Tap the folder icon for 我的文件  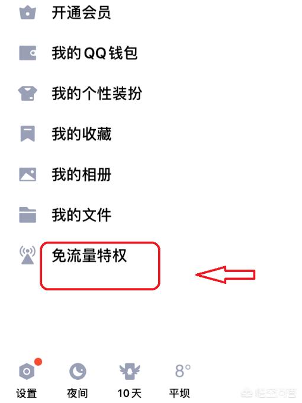click(x=28, y=215)
